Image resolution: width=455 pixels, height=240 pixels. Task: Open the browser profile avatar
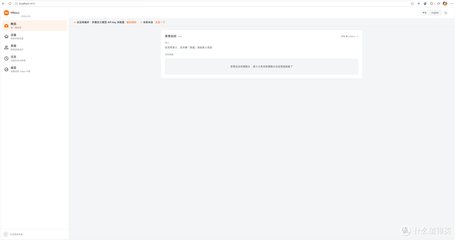[x=445, y=3]
